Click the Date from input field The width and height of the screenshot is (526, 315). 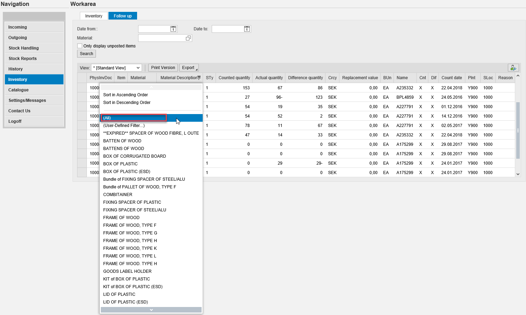point(154,29)
